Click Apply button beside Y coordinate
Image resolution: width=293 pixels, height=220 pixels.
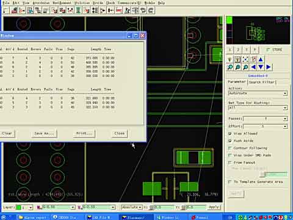(214, 207)
